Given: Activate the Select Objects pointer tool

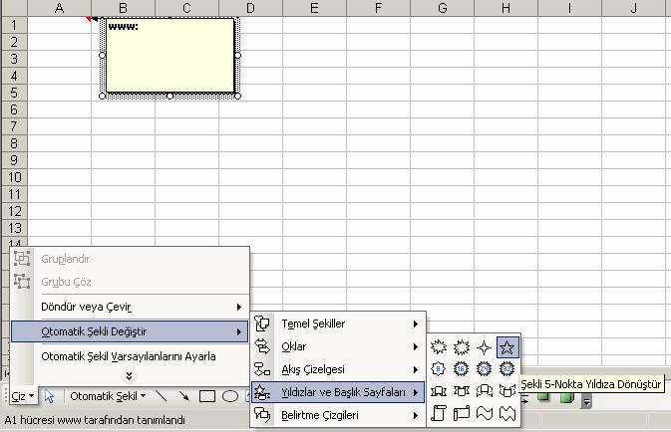Looking at the screenshot, I should coord(50,396).
